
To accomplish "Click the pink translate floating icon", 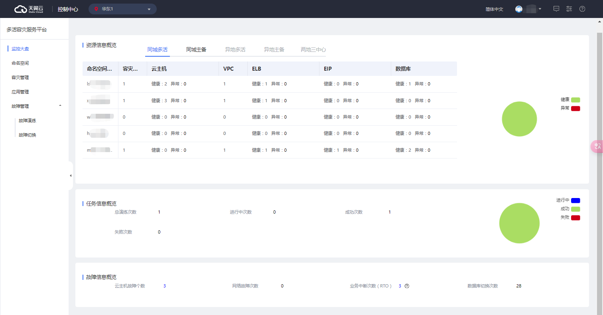I will pyautogui.click(x=597, y=147).
